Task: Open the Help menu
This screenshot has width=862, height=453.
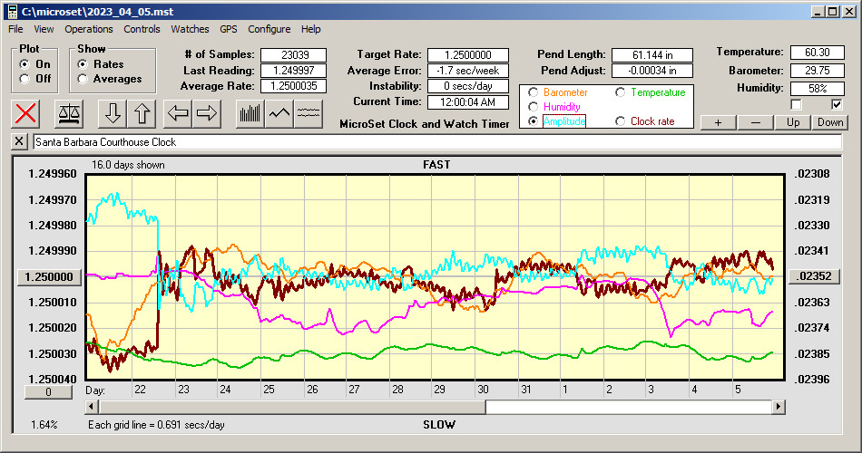Action: tap(310, 29)
